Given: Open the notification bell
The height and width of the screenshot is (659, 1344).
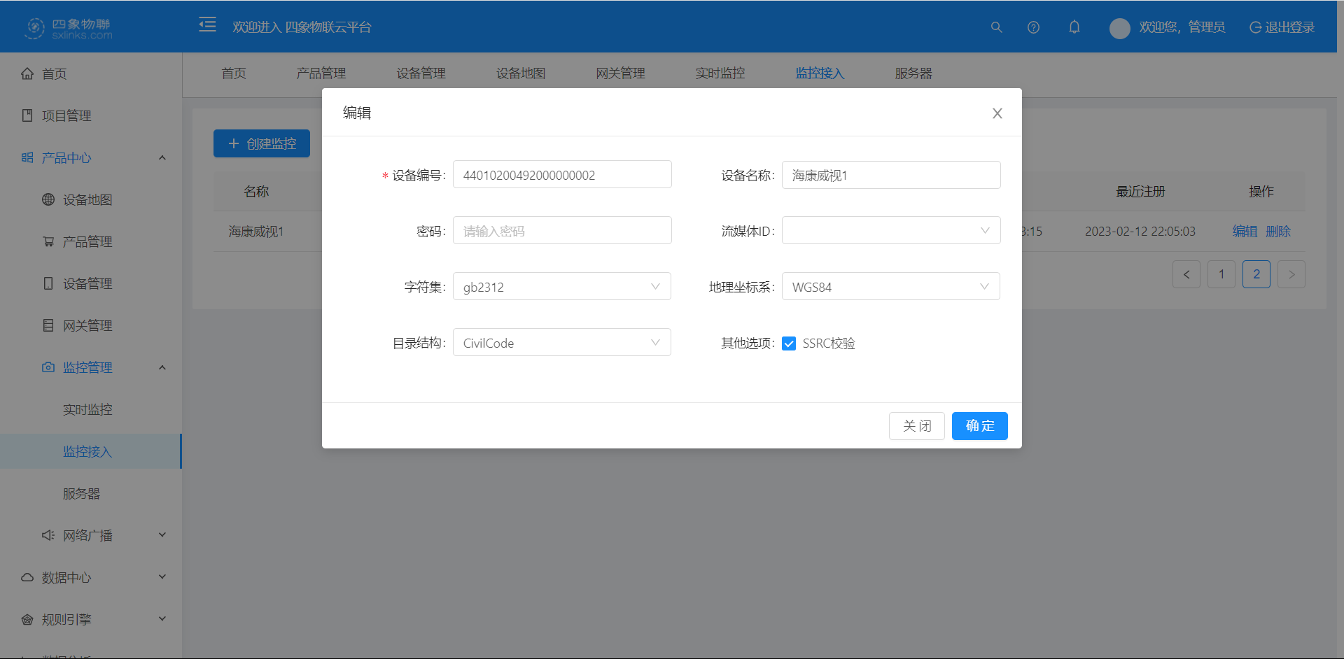Looking at the screenshot, I should 1074,27.
